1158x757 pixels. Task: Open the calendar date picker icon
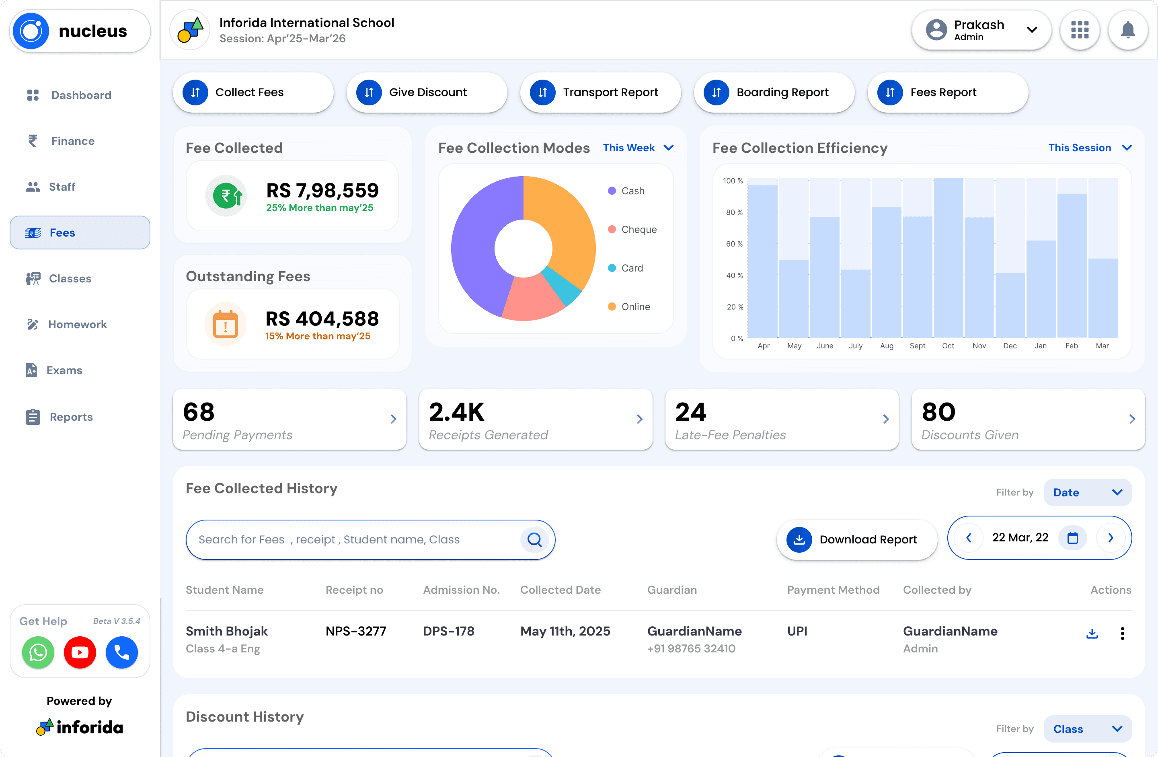pos(1072,537)
